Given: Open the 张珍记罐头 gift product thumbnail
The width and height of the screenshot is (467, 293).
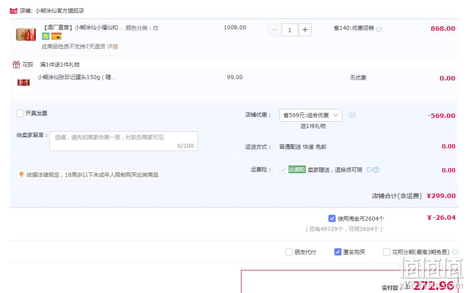Looking at the screenshot, I should click(x=24, y=82).
